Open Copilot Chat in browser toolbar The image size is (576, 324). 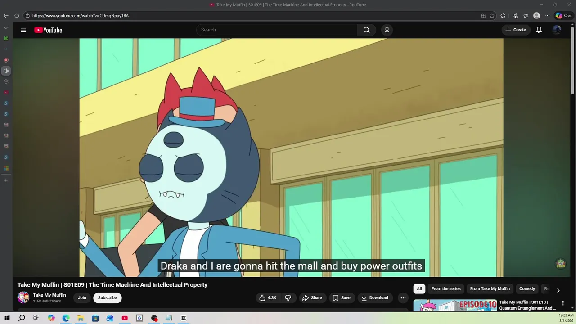(563, 15)
